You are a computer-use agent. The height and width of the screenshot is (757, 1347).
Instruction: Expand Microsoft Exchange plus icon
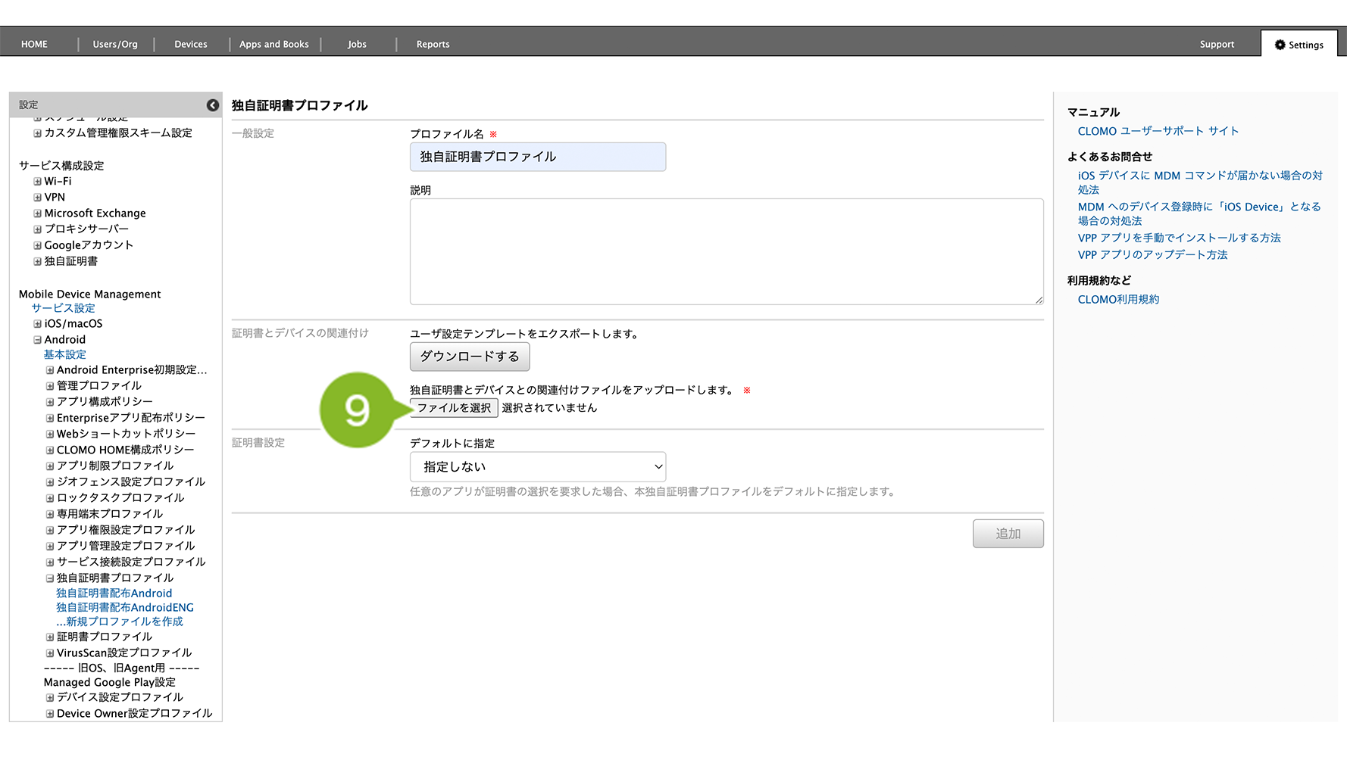[37, 213]
